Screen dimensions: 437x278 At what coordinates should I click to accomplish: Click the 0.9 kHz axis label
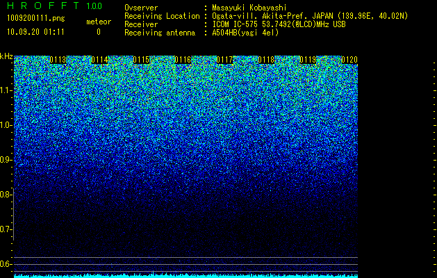(x=6, y=160)
